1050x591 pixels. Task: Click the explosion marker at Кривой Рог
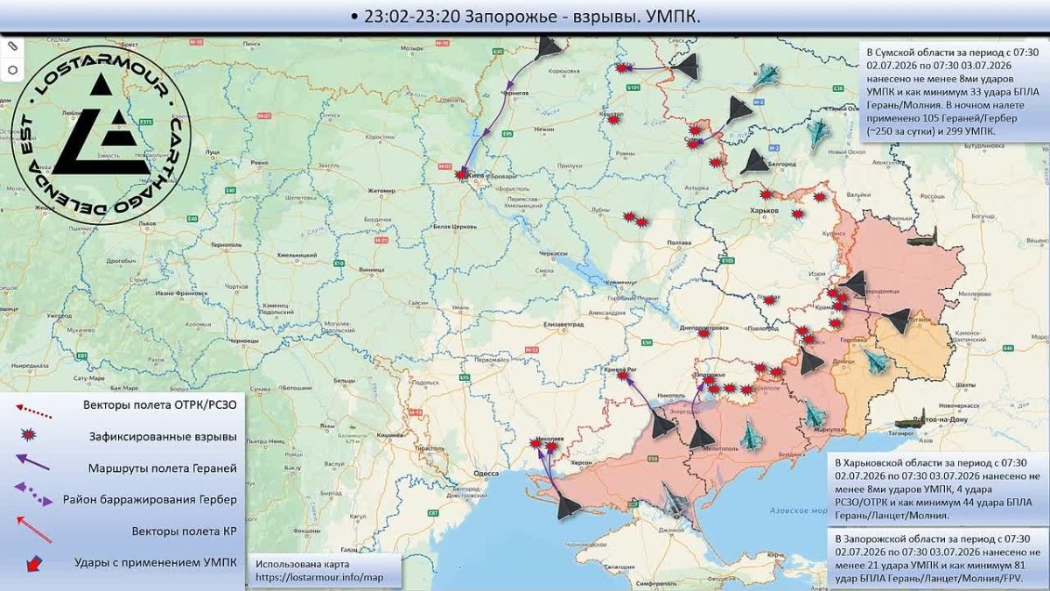pos(622,376)
